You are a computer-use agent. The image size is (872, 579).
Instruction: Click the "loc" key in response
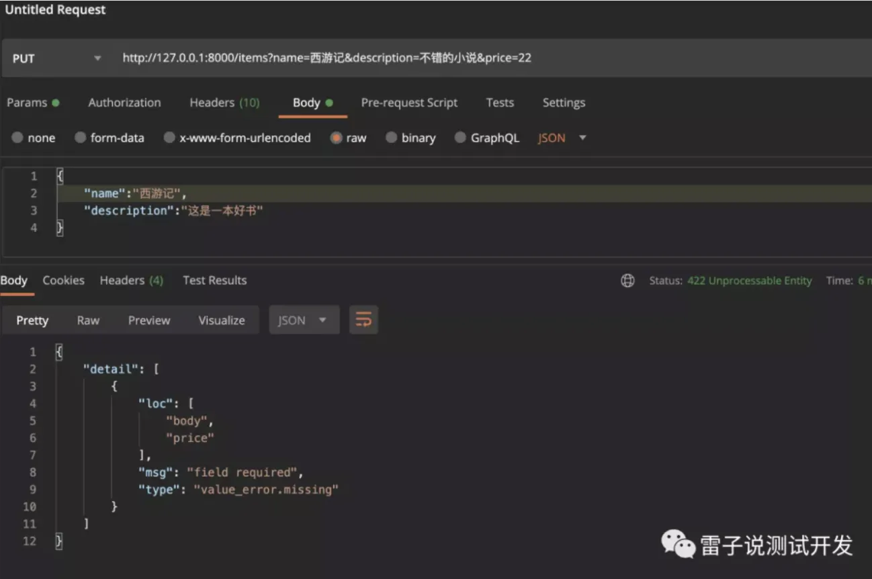tap(157, 404)
